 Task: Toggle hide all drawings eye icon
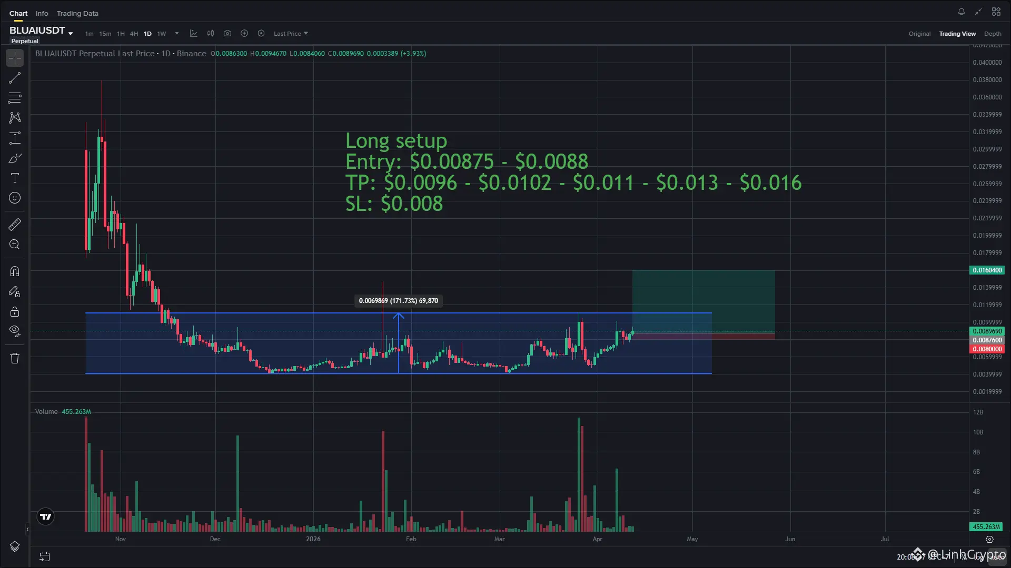[x=15, y=331]
